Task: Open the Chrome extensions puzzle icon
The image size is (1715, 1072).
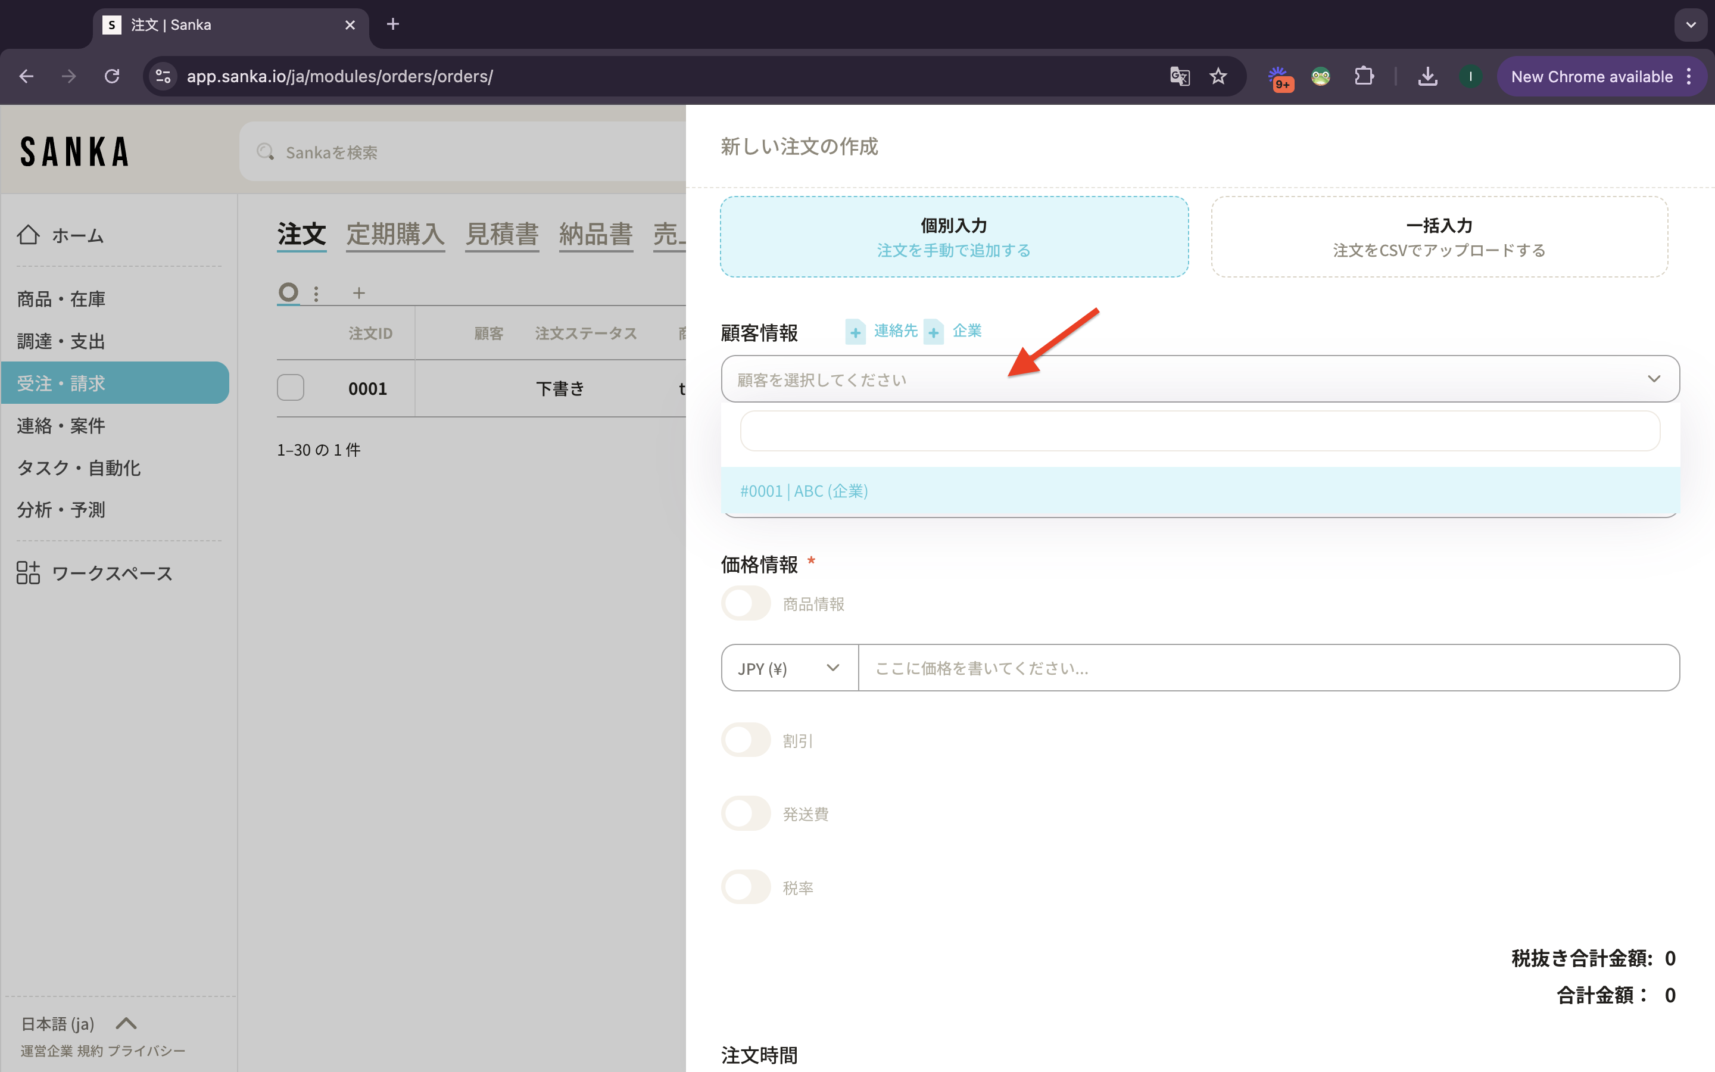Action: click(1364, 77)
